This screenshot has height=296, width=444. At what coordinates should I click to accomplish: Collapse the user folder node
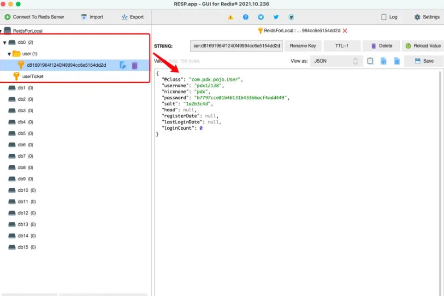(x=9, y=54)
